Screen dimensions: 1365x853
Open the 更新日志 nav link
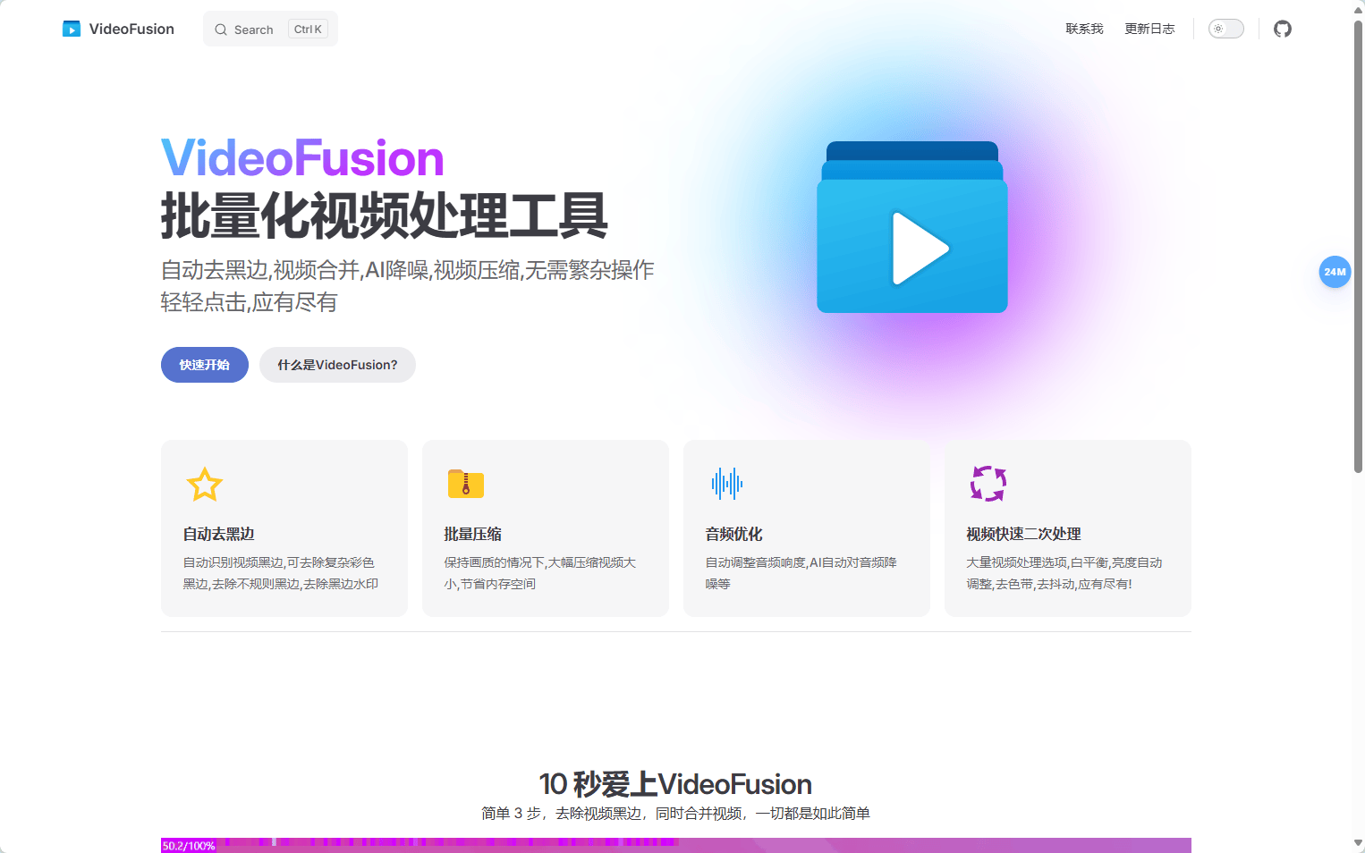[x=1149, y=29]
